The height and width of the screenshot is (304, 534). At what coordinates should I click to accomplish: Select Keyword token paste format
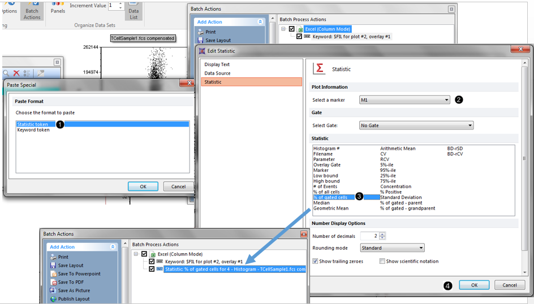(33, 130)
